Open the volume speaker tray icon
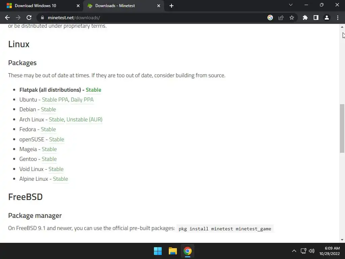345x259 pixels. [312, 251]
